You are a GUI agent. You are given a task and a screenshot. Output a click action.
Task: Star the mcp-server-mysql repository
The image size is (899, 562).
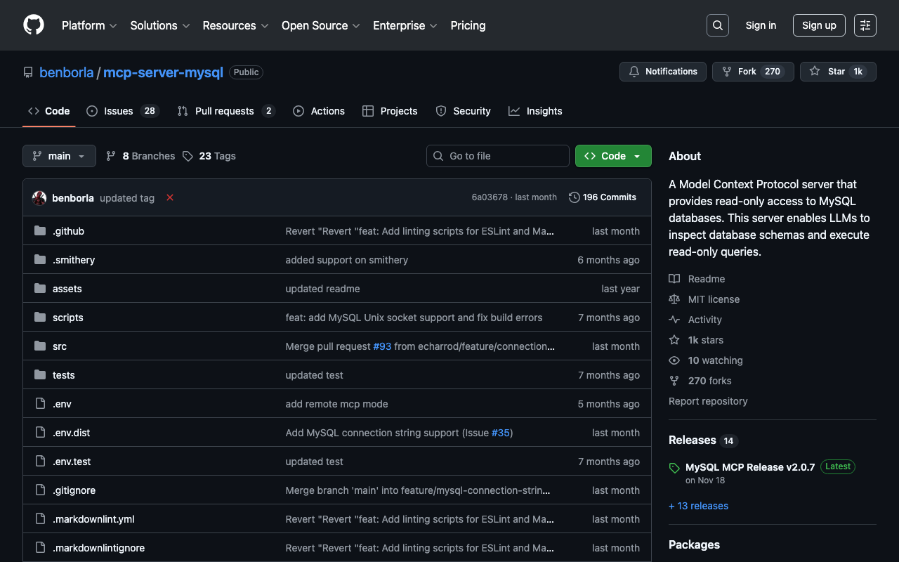[x=828, y=72]
